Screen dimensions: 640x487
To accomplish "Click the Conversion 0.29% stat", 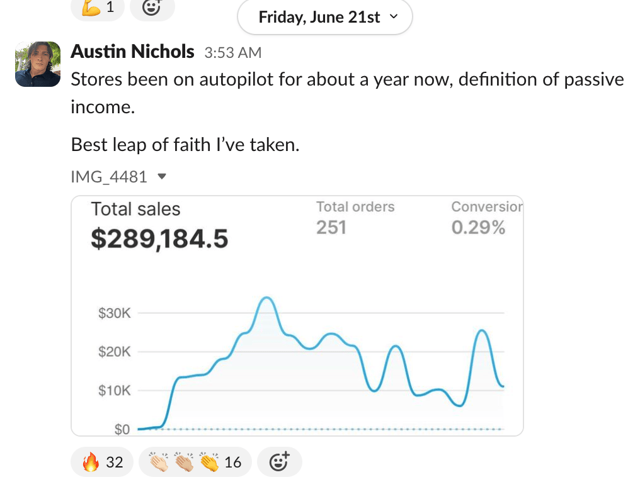I will pyautogui.click(x=486, y=217).
